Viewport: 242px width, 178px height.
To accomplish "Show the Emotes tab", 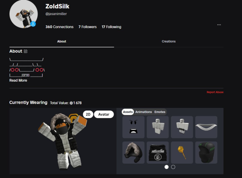I will coord(160,112).
